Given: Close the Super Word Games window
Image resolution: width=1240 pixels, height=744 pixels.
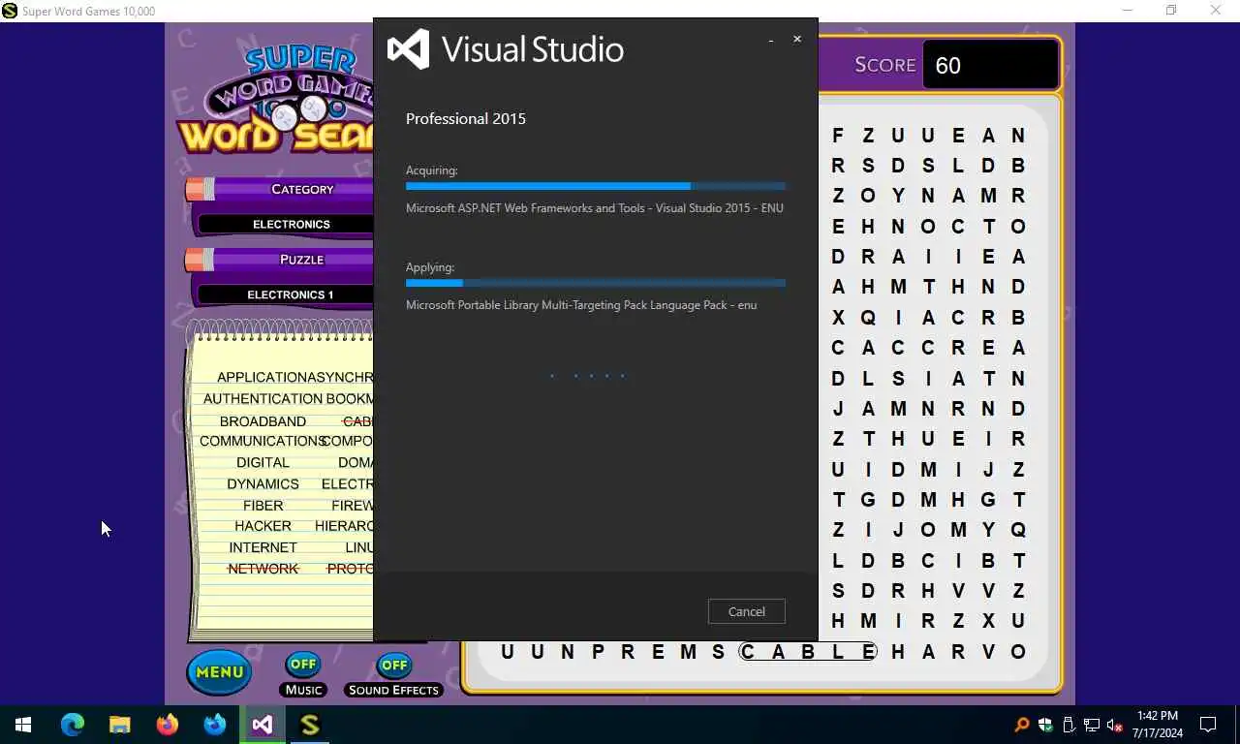Looking at the screenshot, I should coord(1216,11).
